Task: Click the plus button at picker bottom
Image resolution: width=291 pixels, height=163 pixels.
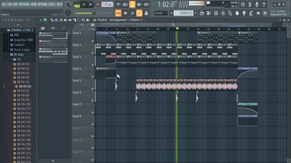Action: pos(53,161)
